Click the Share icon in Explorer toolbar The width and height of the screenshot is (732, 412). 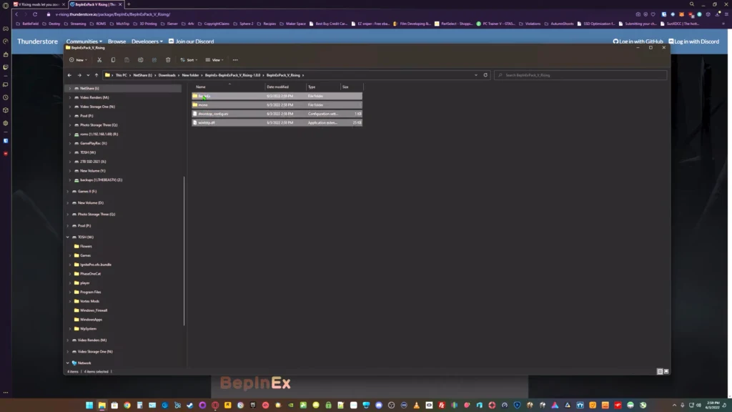tap(154, 60)
